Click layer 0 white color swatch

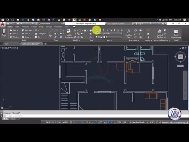pos(104,37)
